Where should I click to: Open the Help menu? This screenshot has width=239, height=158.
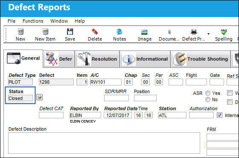pyautogui.click(x=79, y=21)
